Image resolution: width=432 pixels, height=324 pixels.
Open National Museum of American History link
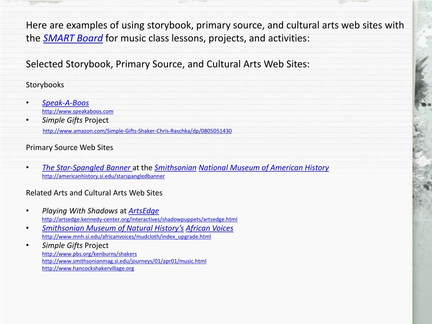click(264, 167)
